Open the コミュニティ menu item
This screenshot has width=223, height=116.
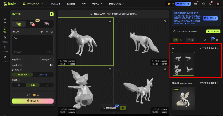[55, 4]
